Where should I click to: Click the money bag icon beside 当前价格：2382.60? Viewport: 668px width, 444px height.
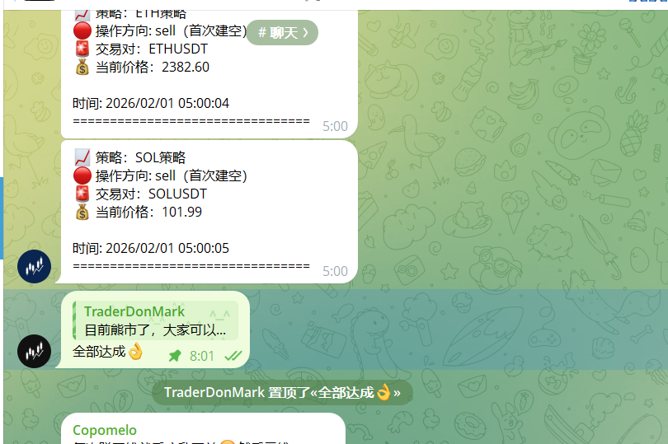click(x=82, y=67)
